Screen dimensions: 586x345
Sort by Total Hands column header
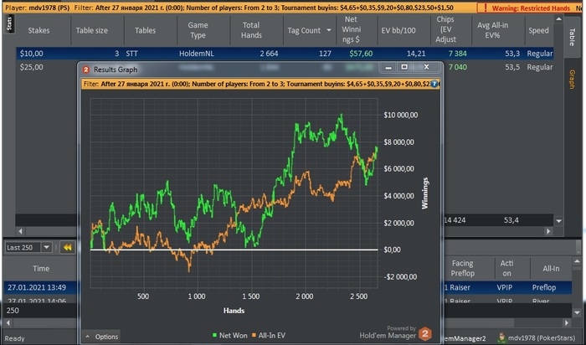[251, 30]
